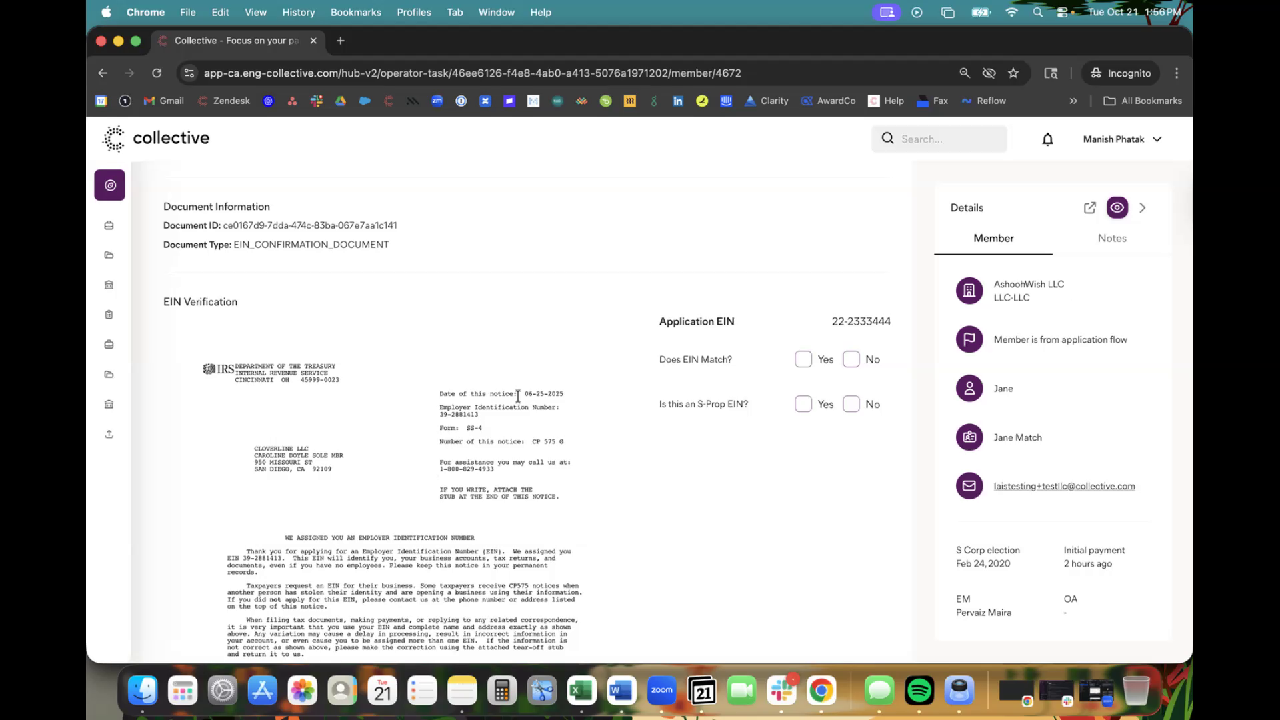Click the envelope icon beside email

click(969, 486)
